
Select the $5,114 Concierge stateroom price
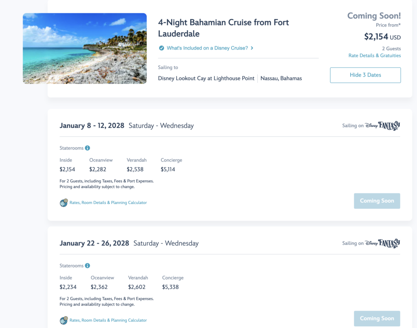168,169
